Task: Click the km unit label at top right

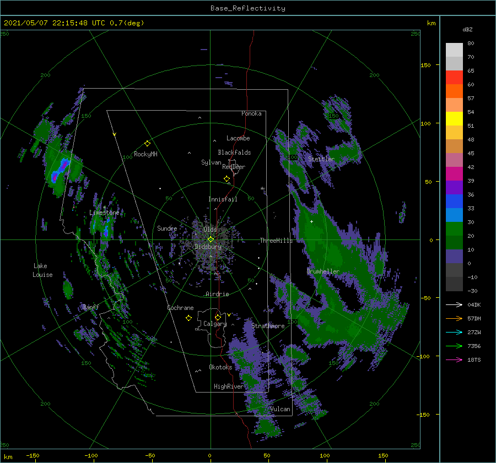Action: (431, 23)
